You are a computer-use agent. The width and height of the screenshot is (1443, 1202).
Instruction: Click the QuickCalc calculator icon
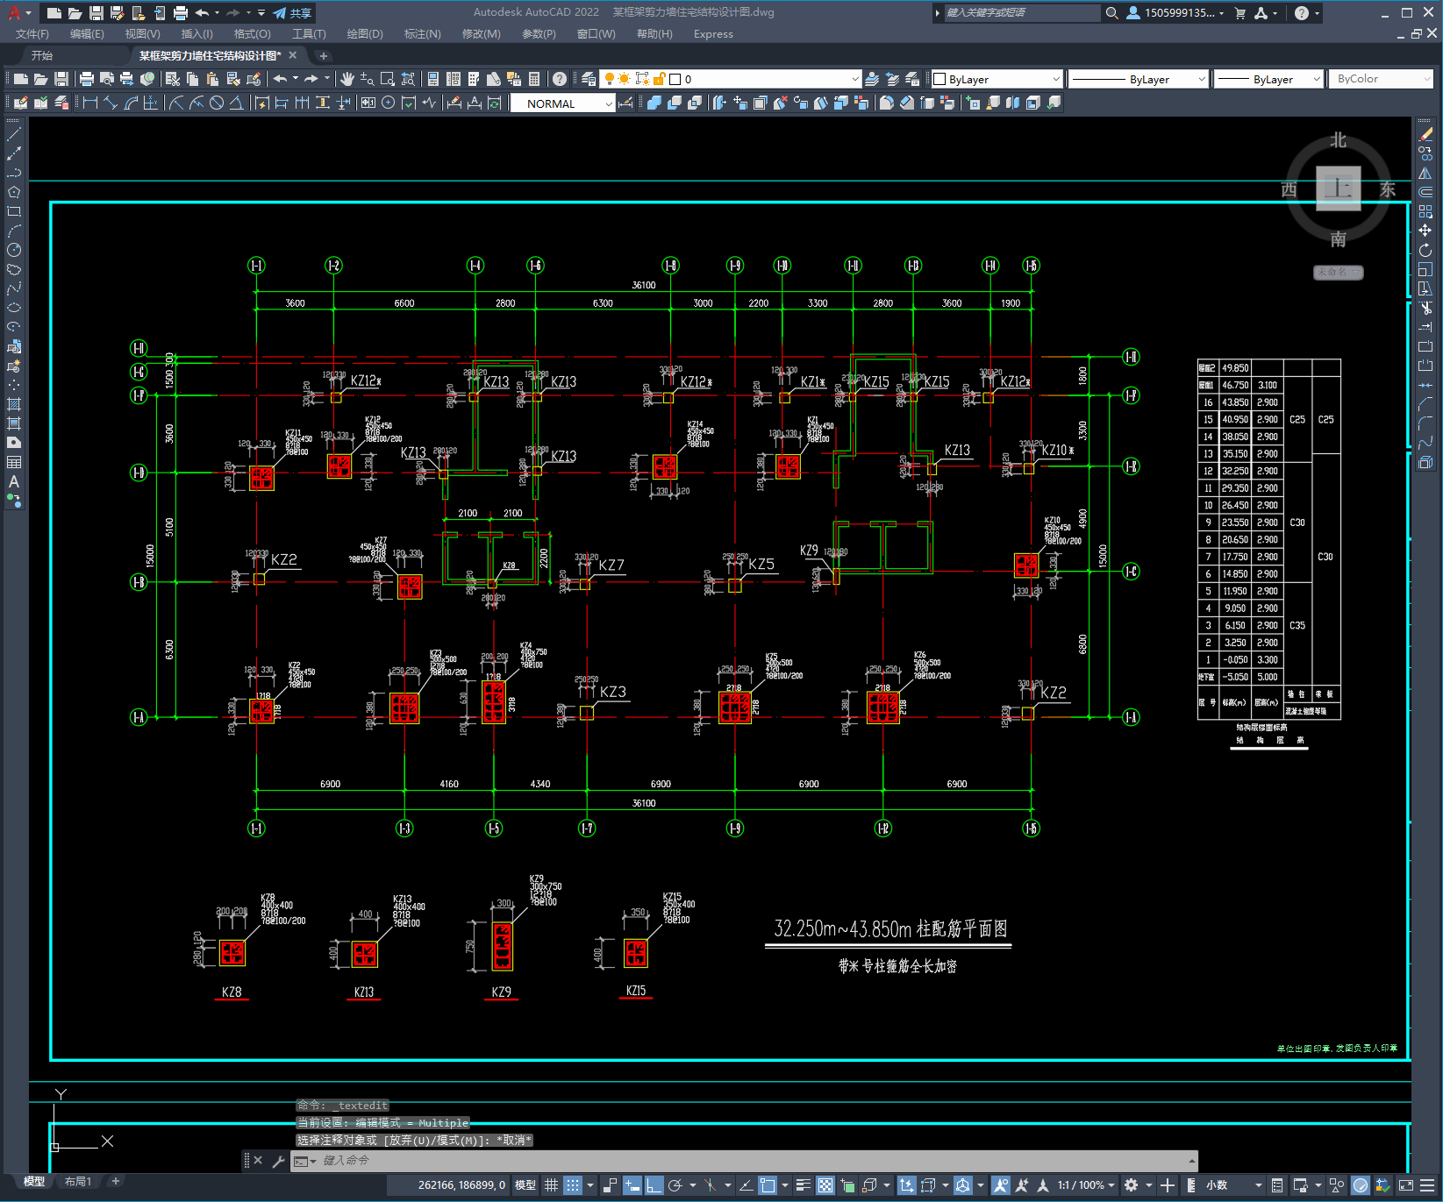point(534,79)
